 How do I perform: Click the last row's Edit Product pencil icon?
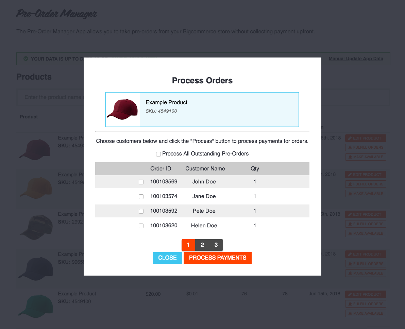pos(350,294)
